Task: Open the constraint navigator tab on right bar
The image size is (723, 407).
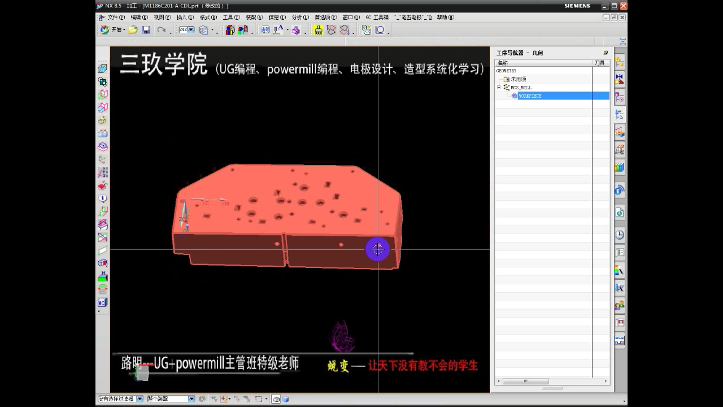Action: (620, 79)
